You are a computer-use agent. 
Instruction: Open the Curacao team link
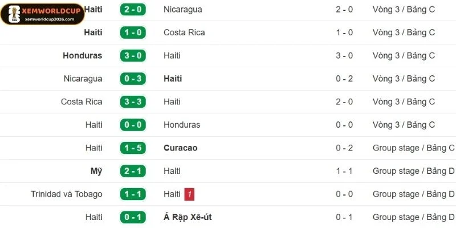coord(180,148)
